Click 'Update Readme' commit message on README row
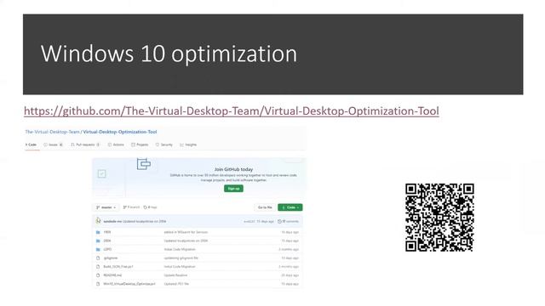Viewport: 545px width, 306px height. [175, 275]
